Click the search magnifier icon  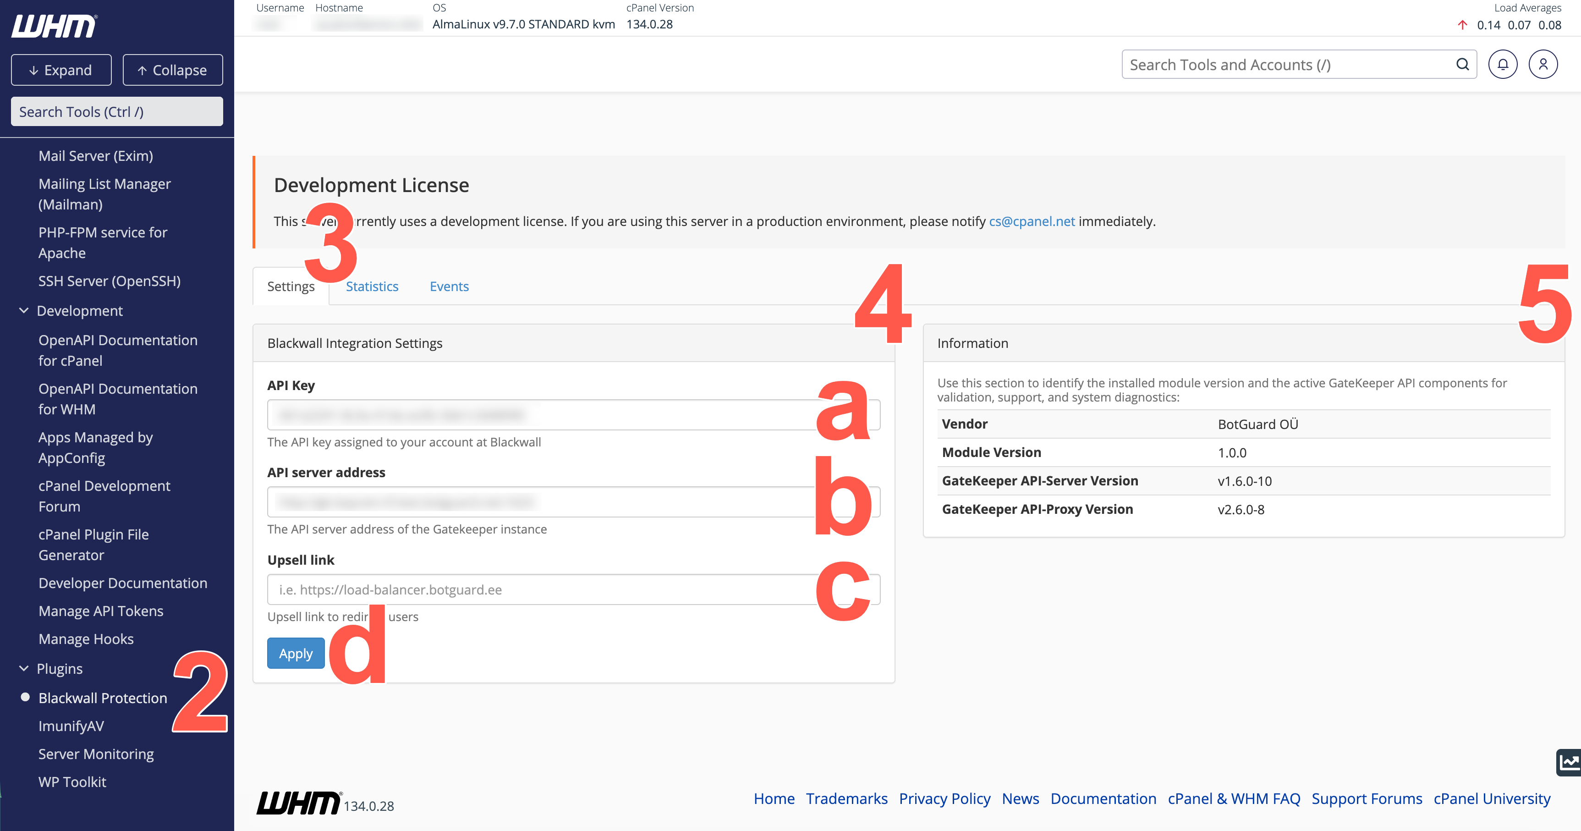[1463, 65]
